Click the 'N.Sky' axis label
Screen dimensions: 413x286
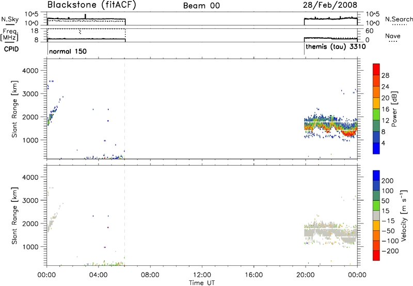[x=10, y=20]
